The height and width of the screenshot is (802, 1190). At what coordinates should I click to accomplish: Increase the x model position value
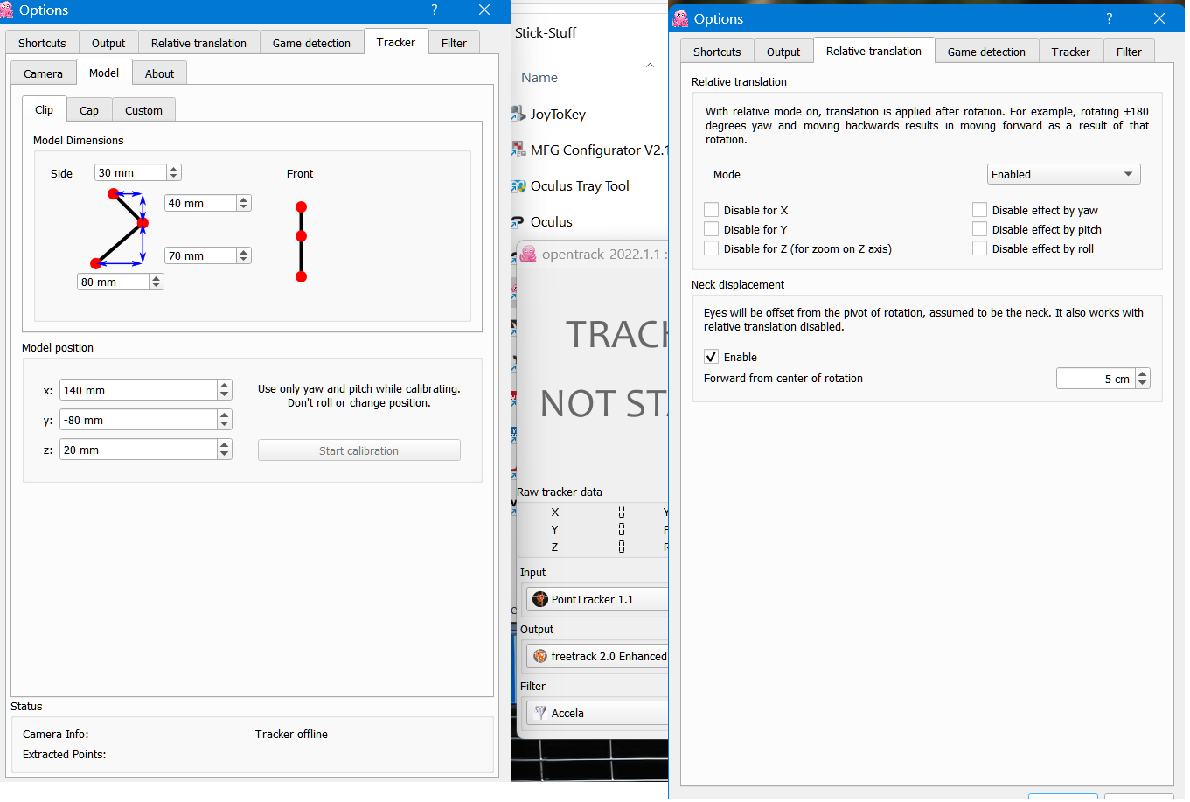225,386
